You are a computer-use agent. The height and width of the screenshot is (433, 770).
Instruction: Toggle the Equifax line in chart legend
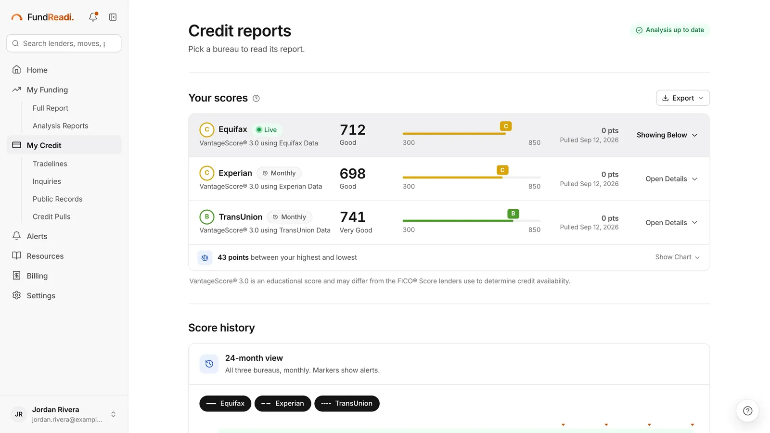[225, 403]
